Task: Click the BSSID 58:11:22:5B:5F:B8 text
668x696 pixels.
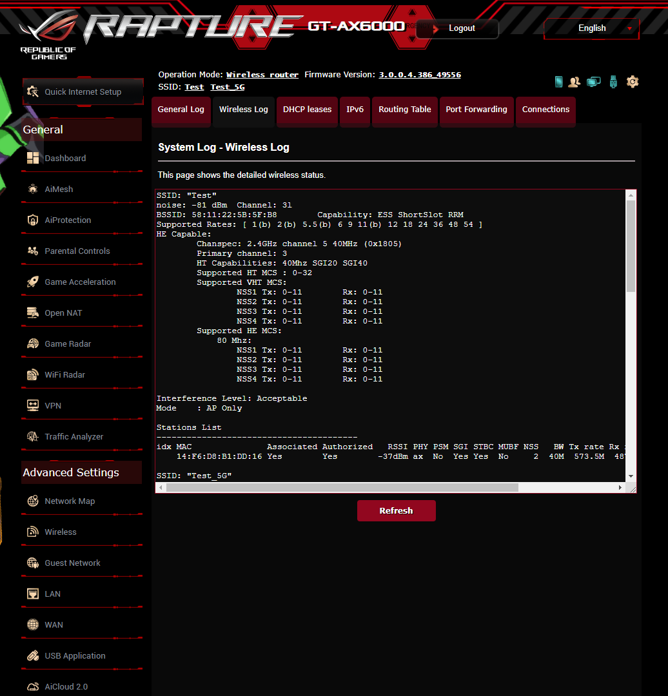Action: (x=216, y=215)
